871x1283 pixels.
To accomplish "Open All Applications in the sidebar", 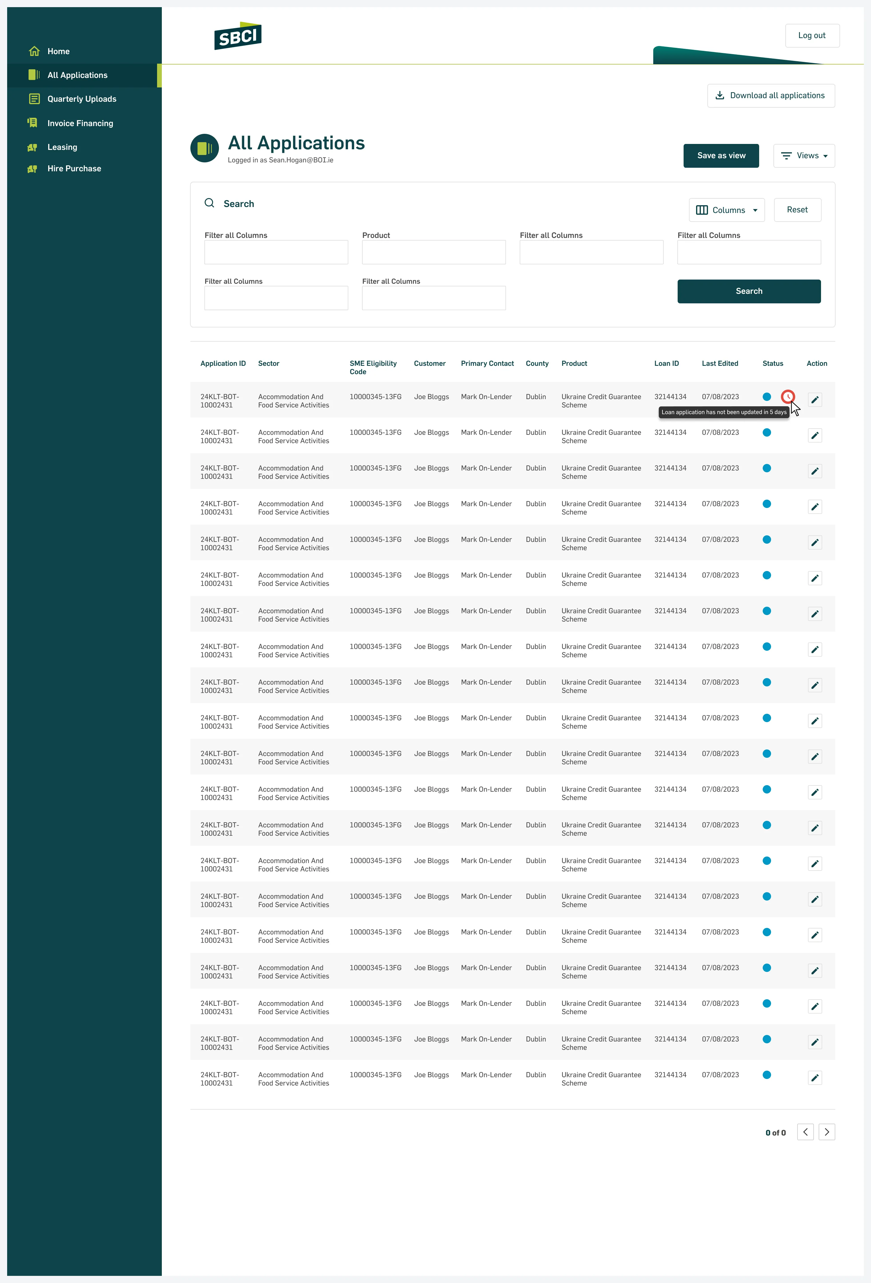I will coord(84,75).
